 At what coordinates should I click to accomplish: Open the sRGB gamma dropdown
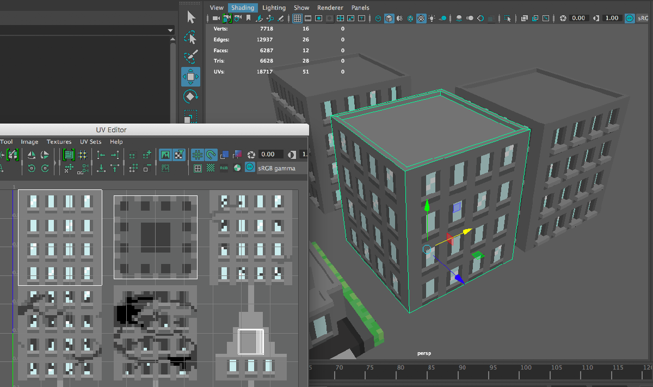pos(281,168)
